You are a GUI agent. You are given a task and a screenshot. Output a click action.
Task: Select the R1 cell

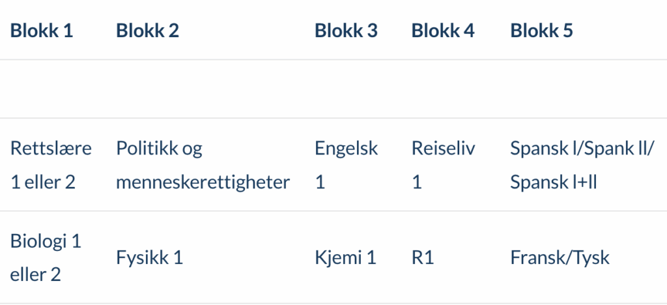click(x=422, y=258)
